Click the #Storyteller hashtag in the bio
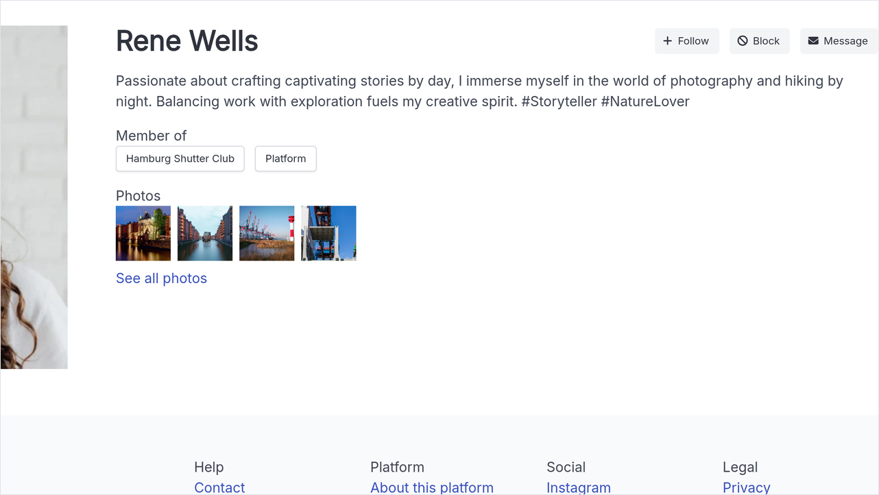The image size is (879, 495). (x=559, y=101)
